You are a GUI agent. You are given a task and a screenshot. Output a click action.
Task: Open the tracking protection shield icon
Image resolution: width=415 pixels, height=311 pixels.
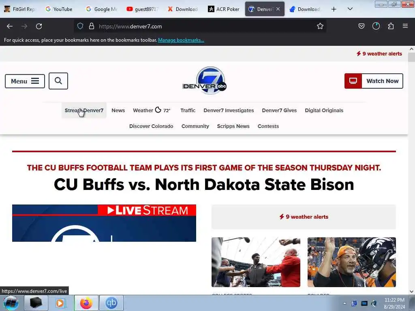click(80, 26)
